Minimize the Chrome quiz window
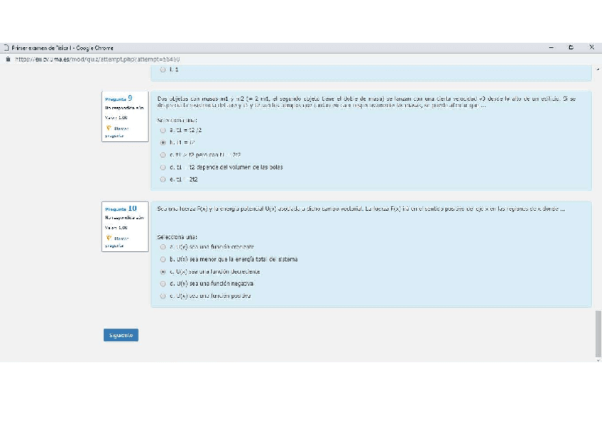 click(551, 48)
